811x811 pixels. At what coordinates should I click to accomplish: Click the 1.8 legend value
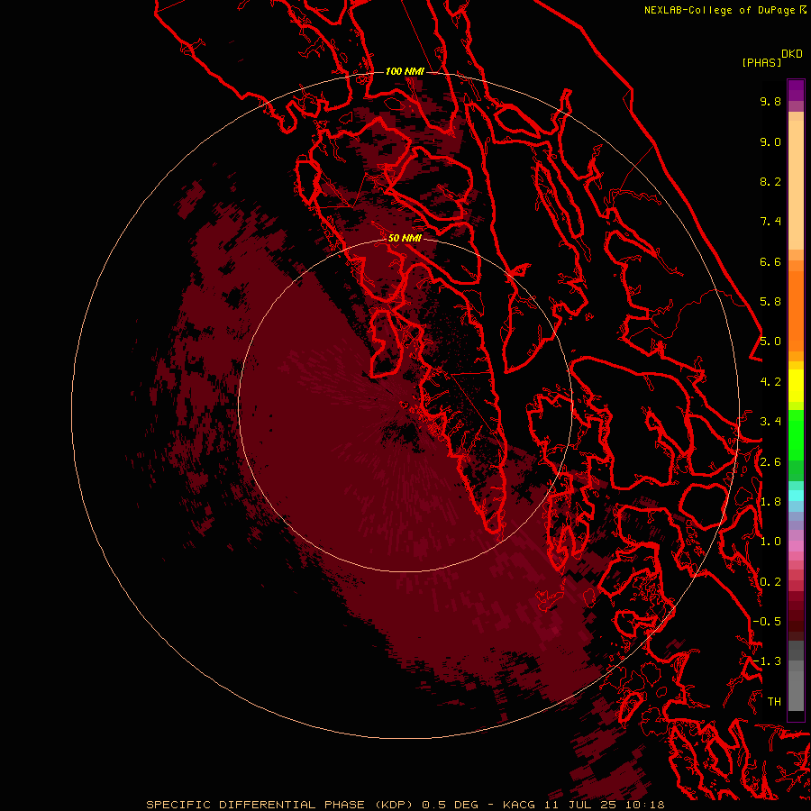(770, 502)
